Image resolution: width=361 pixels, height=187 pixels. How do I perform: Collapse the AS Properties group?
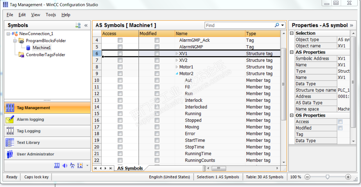click(x=292, y=52)
